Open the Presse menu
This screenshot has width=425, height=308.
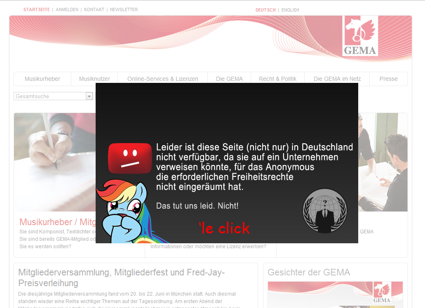[389, 79]
